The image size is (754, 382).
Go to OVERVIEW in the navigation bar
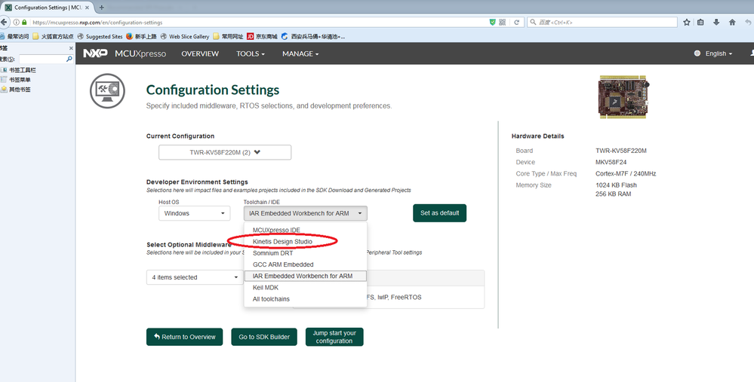tap(200, 53)
